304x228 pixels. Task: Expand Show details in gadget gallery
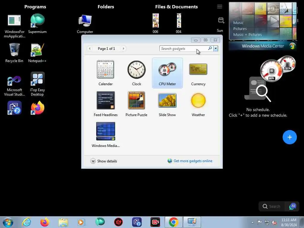104,161
